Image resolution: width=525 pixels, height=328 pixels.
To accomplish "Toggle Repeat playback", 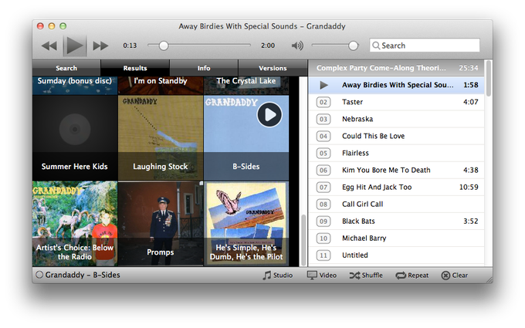I will [x=412, y=275].
